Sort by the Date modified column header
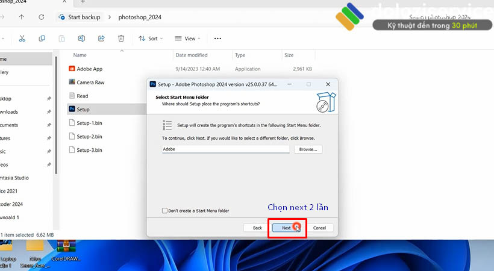Viewport: 494px width, 271px height. click(x=192, y=55)
